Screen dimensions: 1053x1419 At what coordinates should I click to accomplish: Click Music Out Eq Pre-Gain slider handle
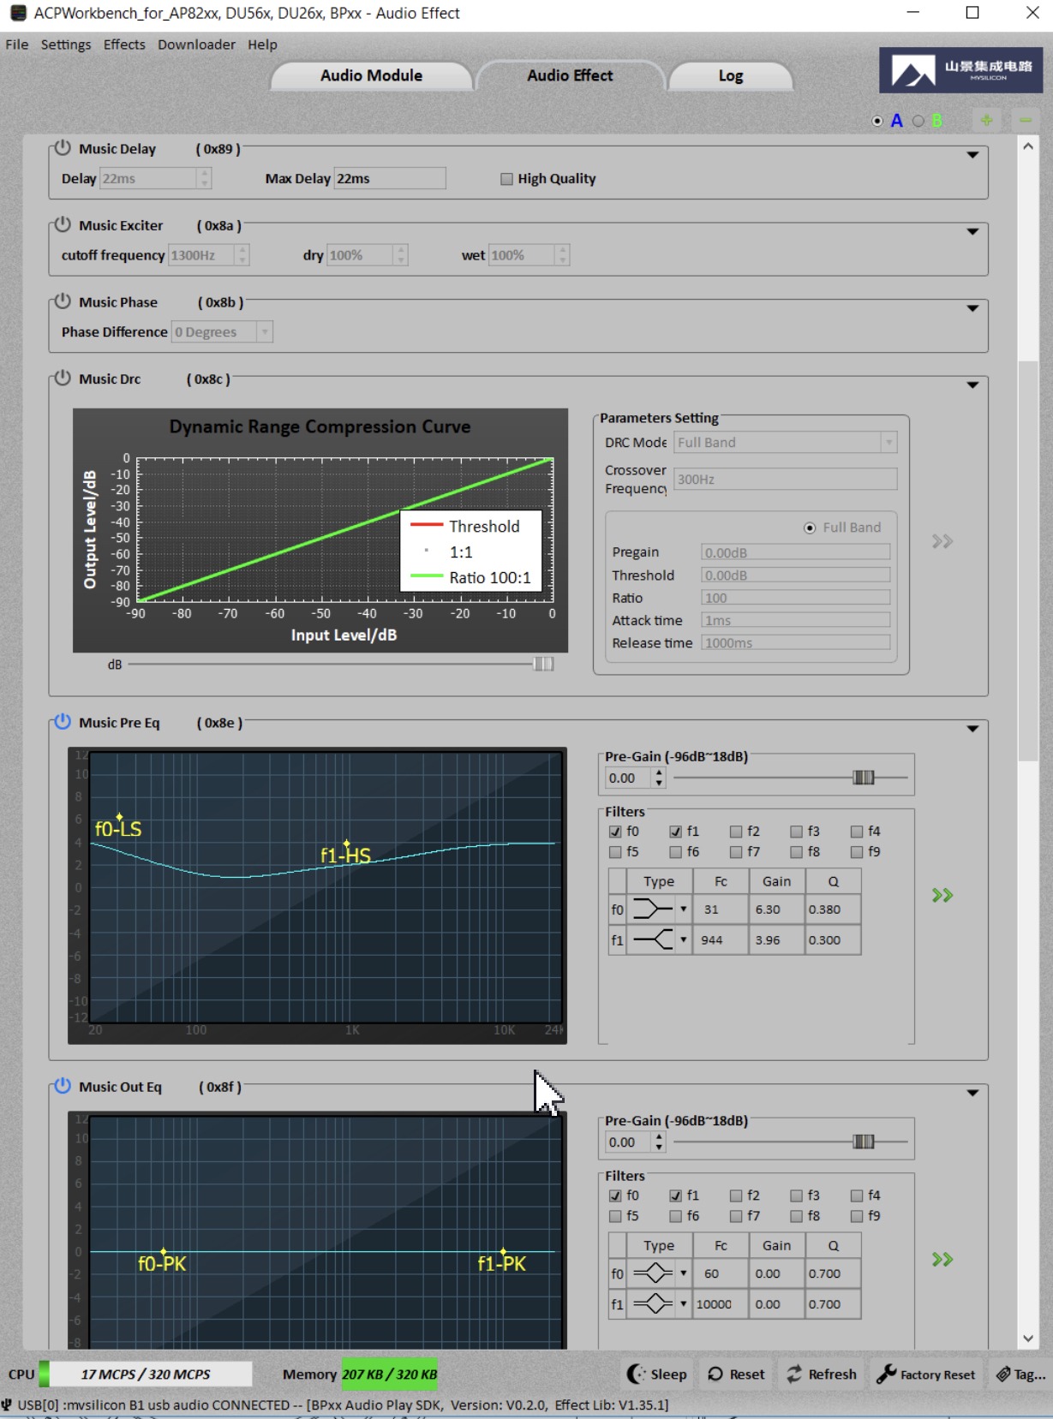click(x=864, y=1141)
